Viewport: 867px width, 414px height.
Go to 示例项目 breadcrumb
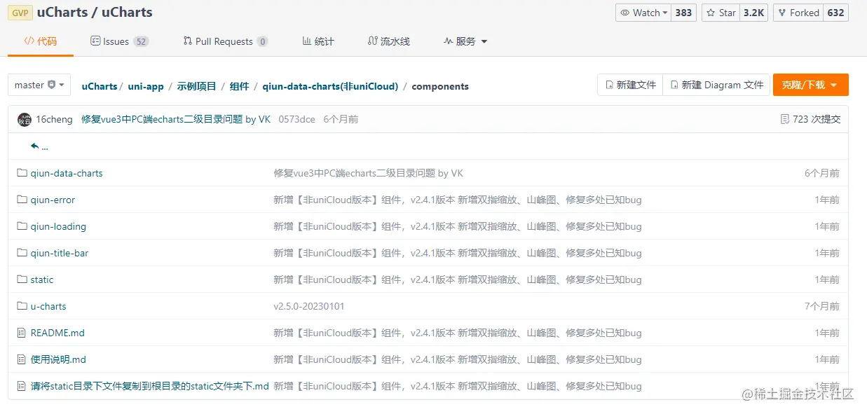click(196, 86)
